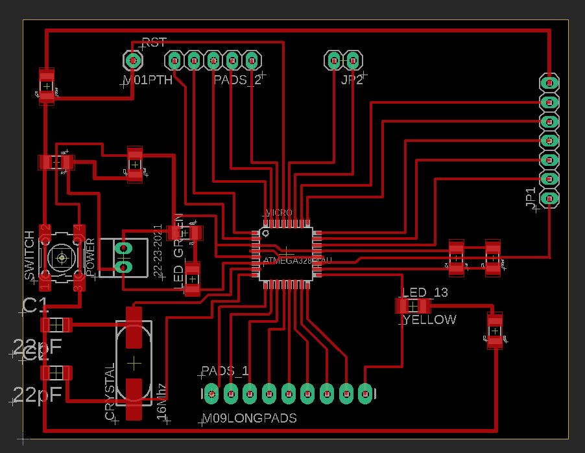Select the RST through-hole pad
The height and width of the screenshot is (453, 585).
[133, 60]
